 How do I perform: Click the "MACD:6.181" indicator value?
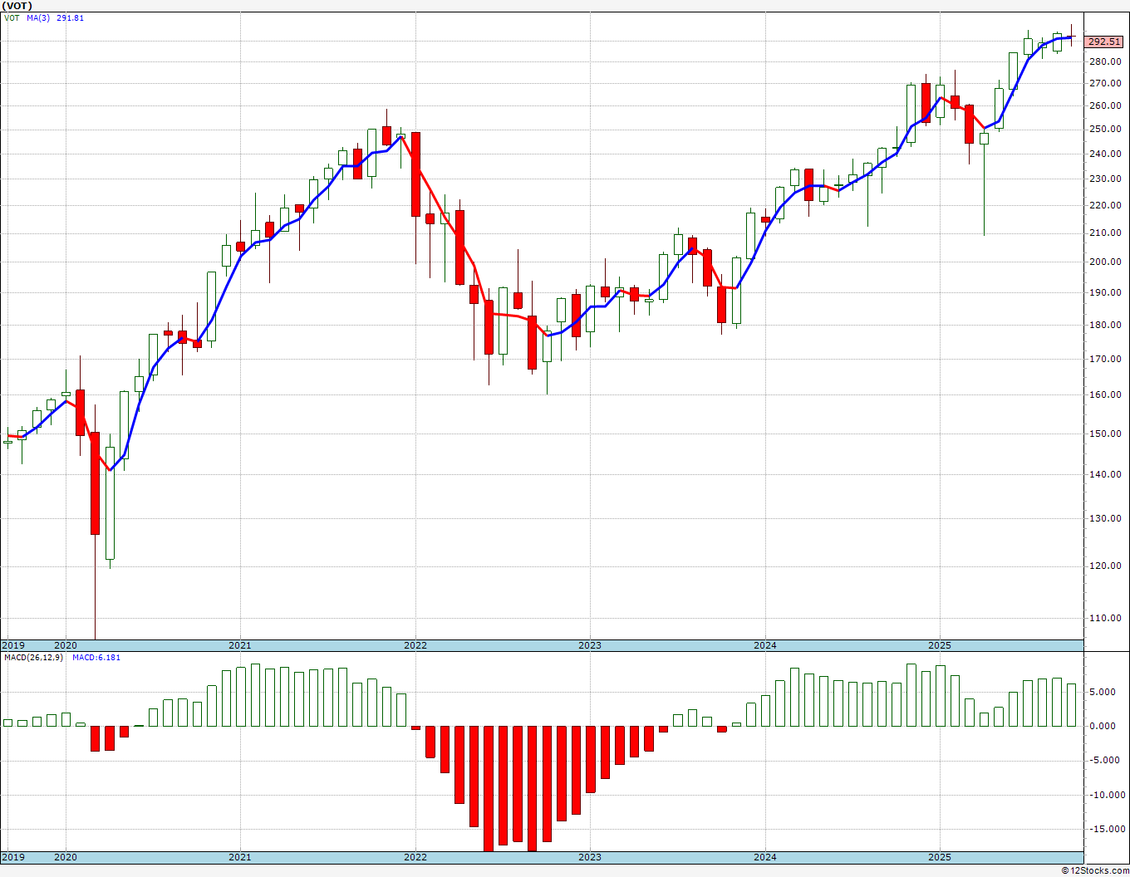tap(96, 658)
